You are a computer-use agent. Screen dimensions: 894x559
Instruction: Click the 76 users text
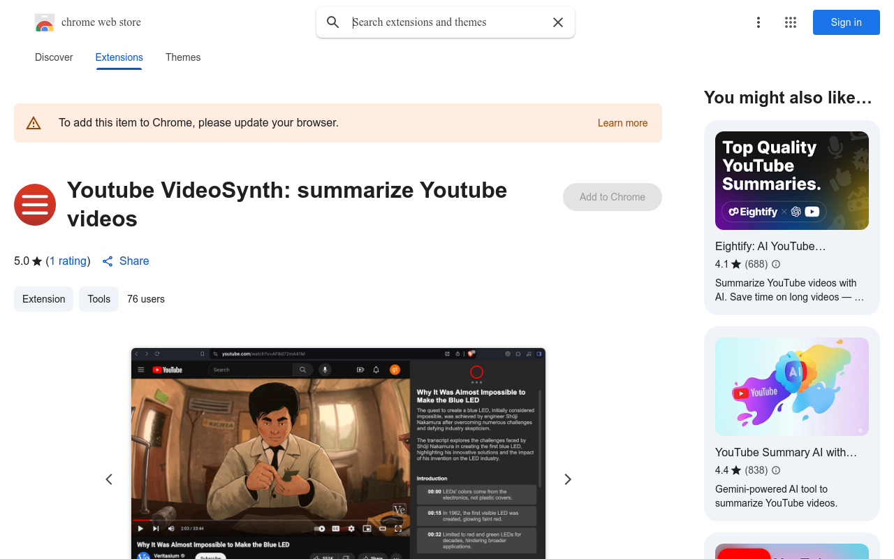pyautogui.click(x=146, y=299)
